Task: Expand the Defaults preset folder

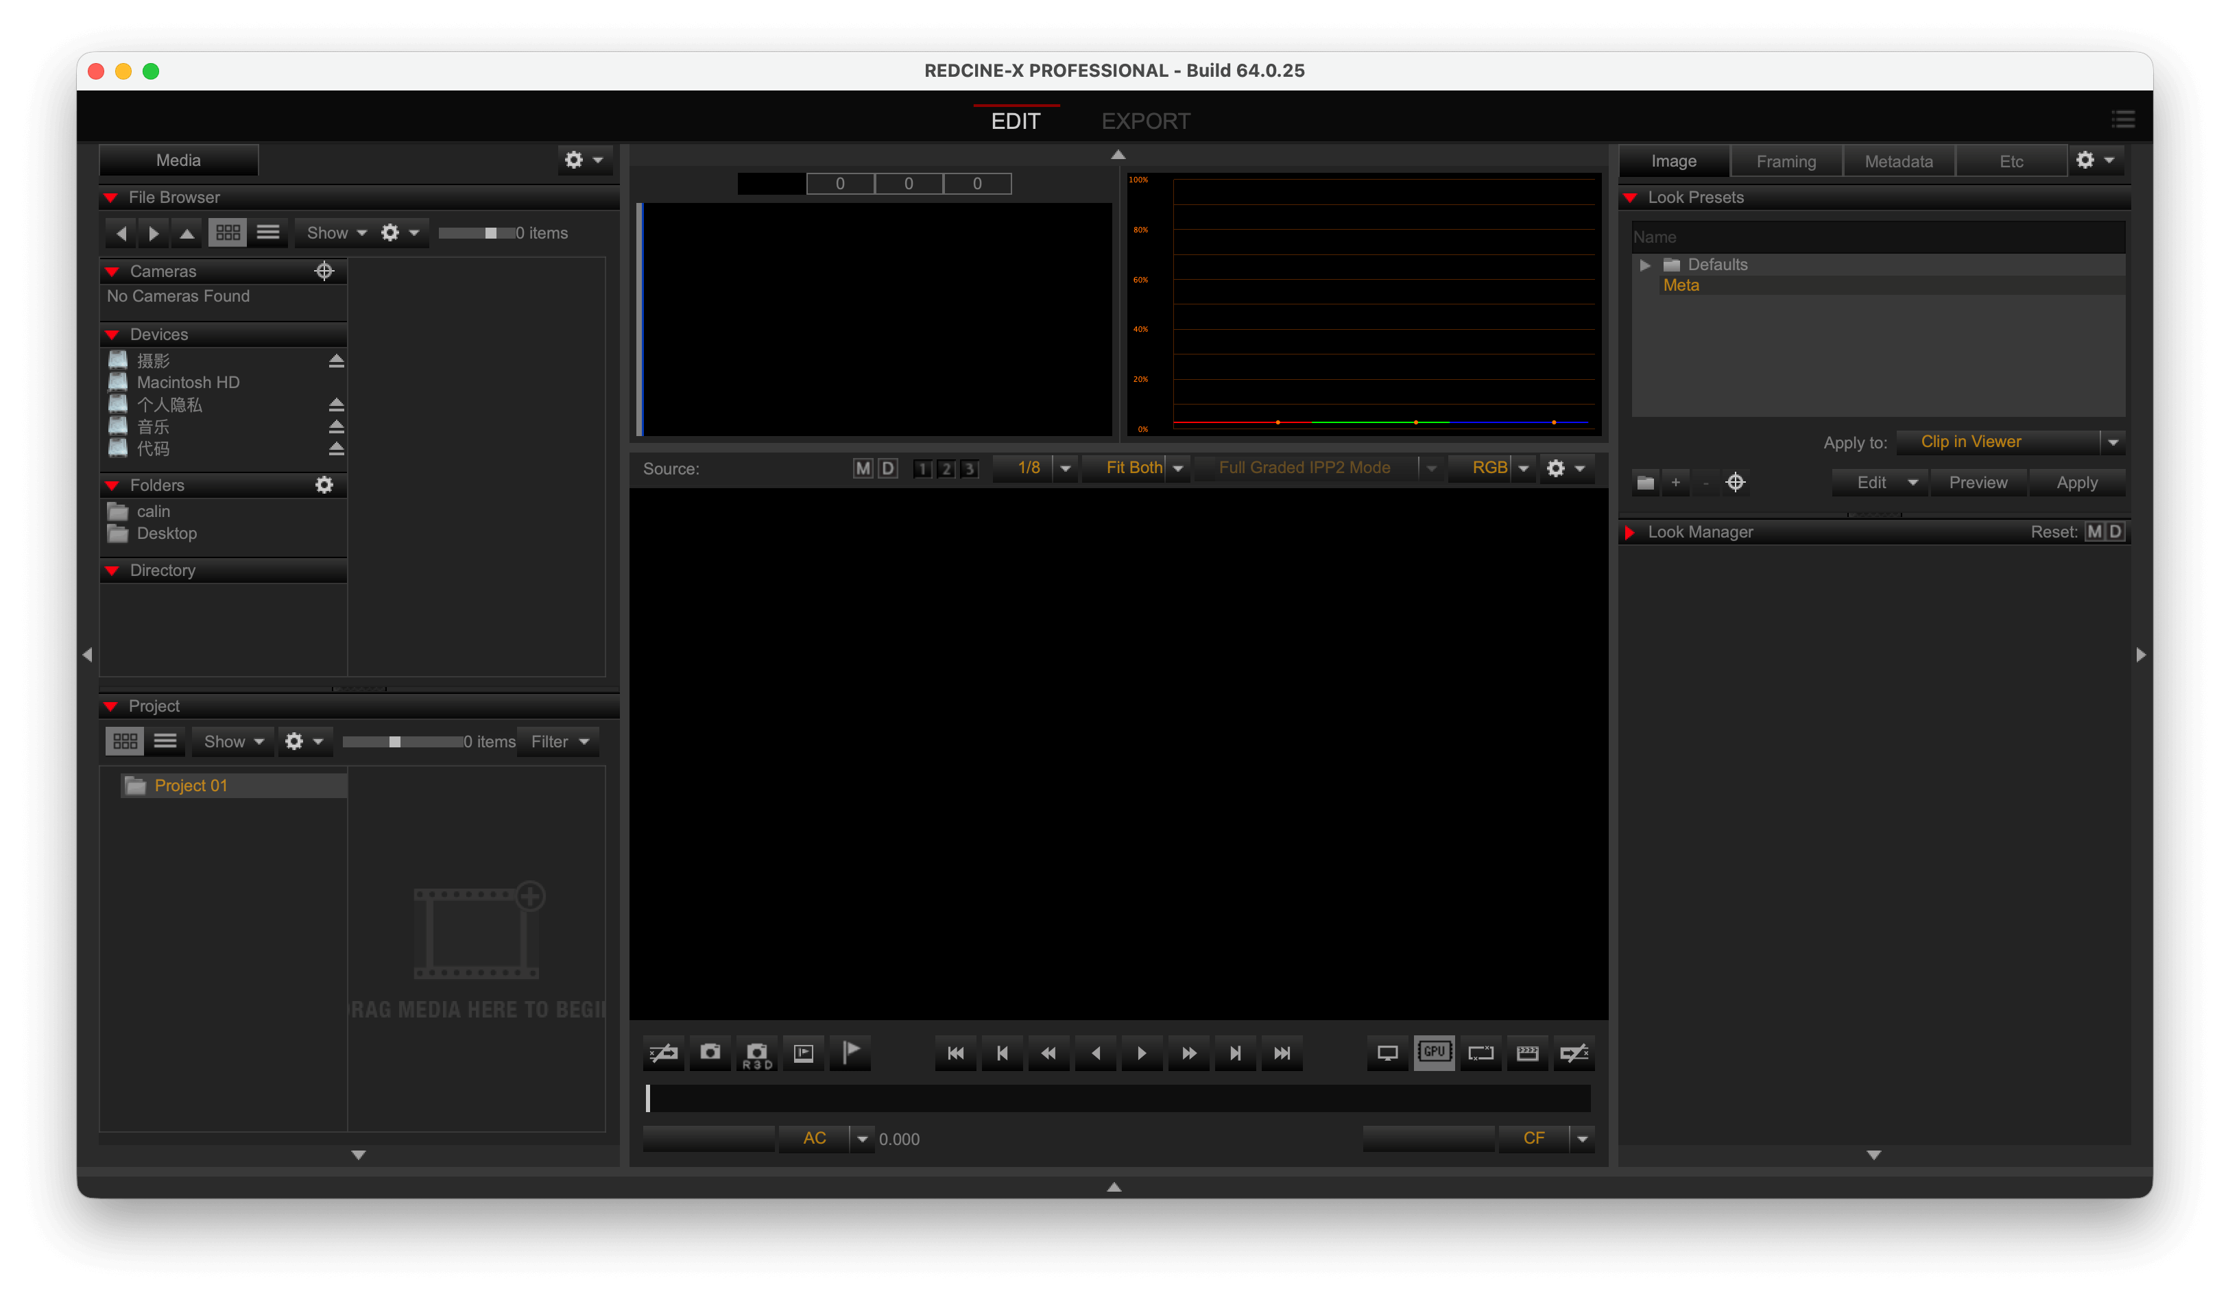Action: 1644,265
